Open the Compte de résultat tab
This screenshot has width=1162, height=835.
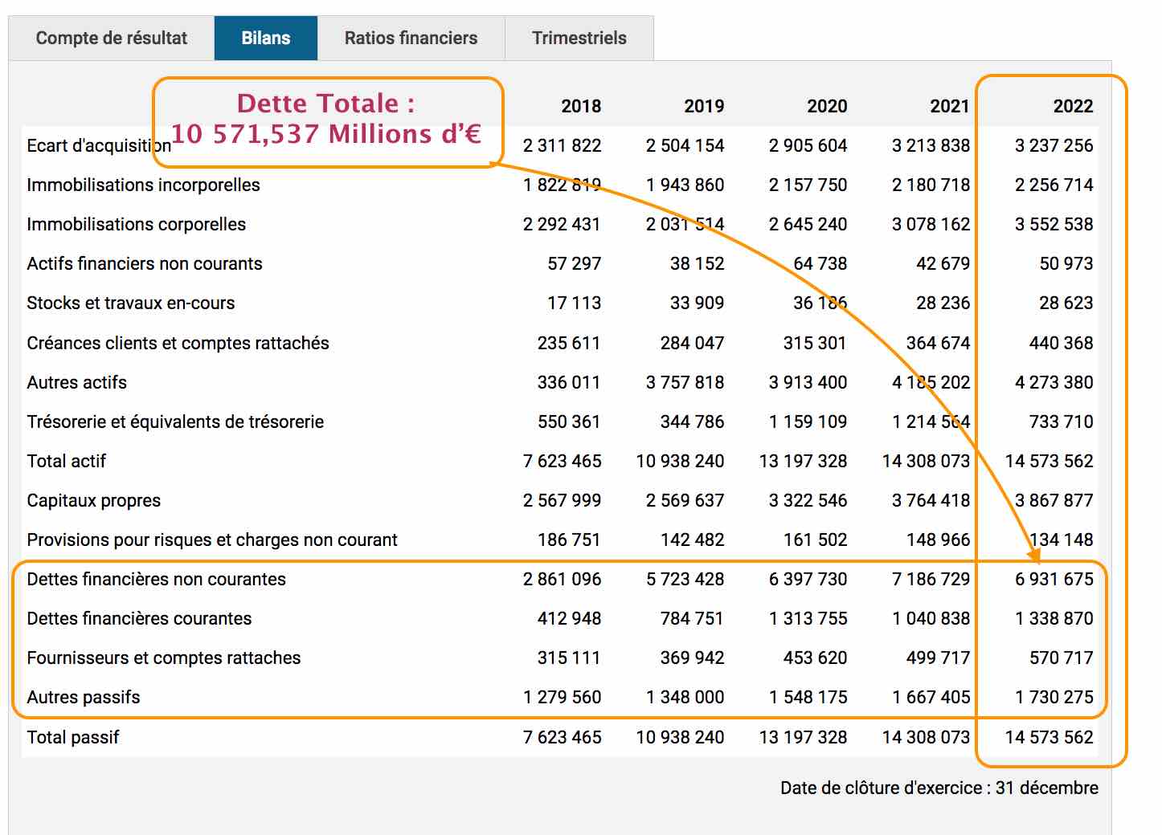click(112, 38)
